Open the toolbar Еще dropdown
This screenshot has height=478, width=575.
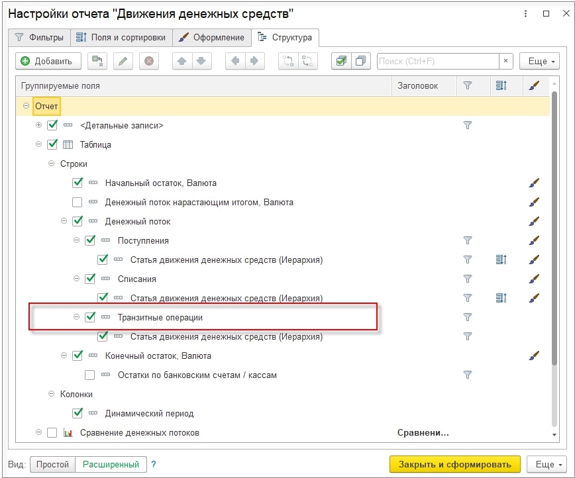[x=539, y=61]
